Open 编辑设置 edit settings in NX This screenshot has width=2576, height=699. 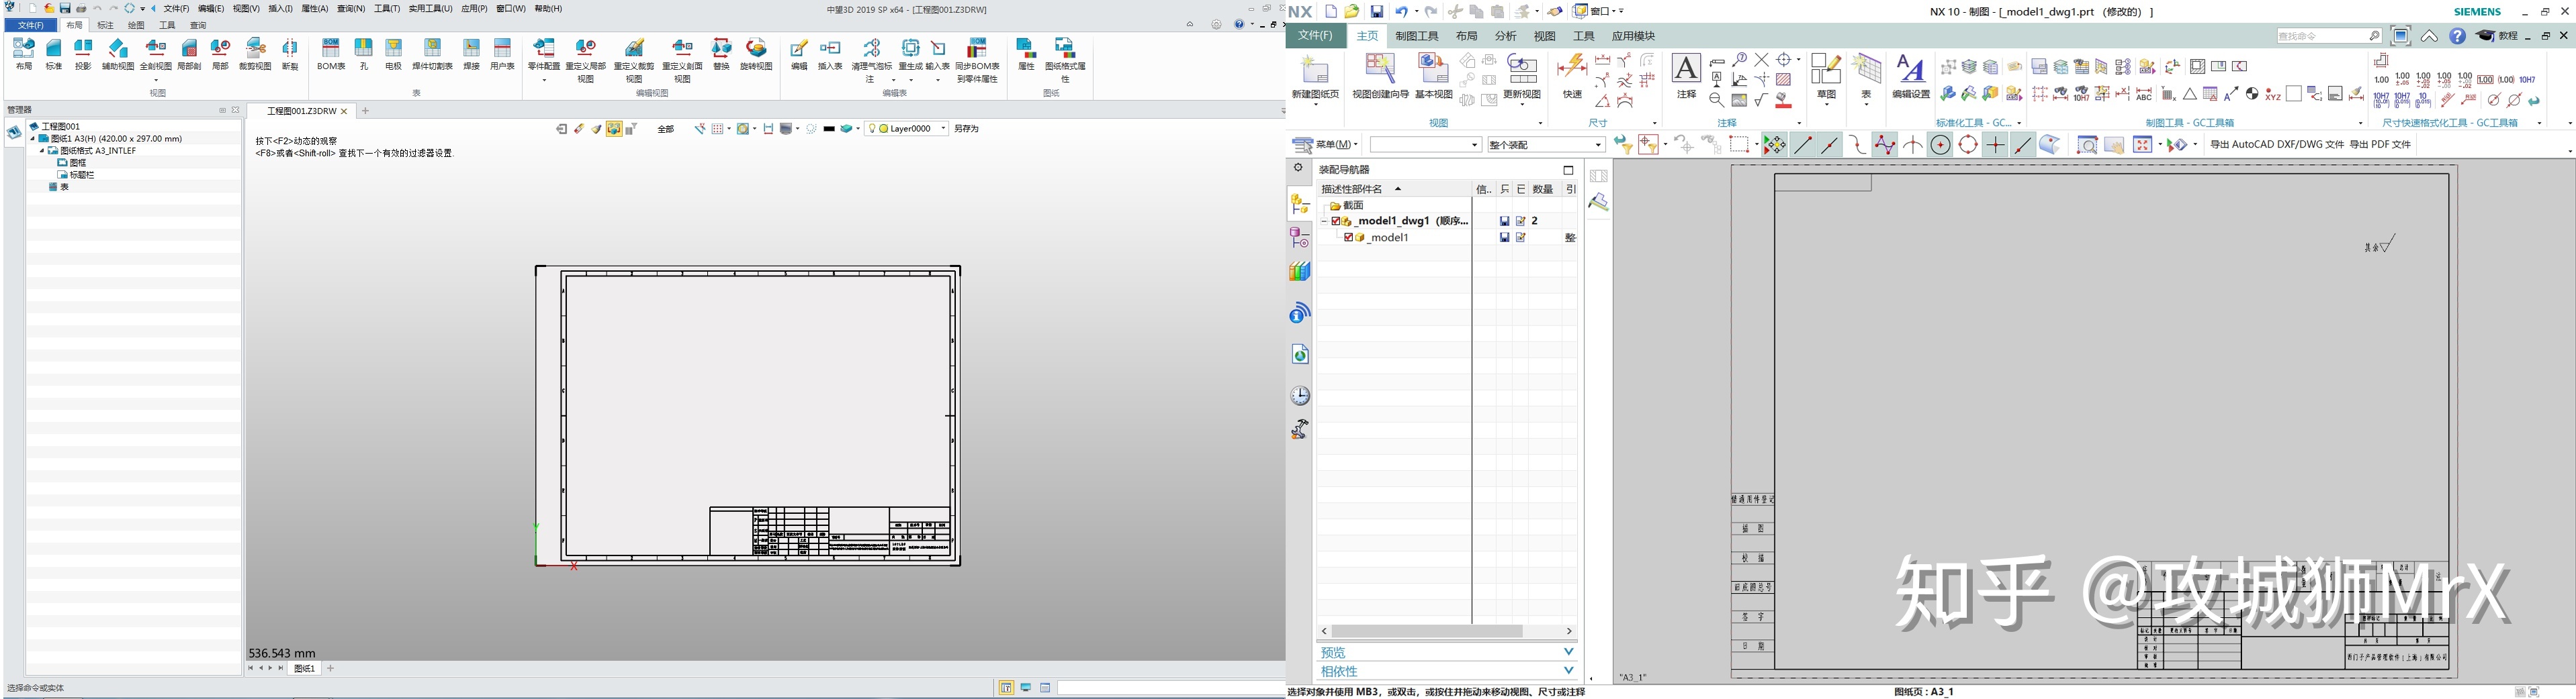pyautogui.click(x=1911, y=76)
